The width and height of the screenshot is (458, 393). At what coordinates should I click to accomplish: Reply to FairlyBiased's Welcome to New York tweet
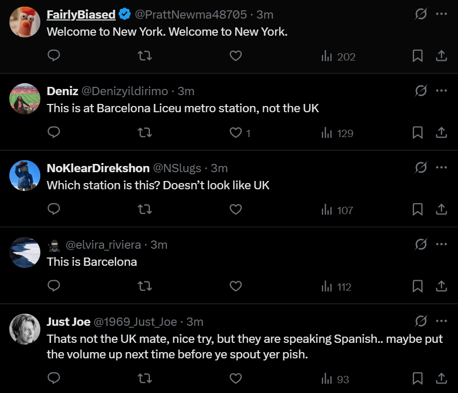[54, 56]
